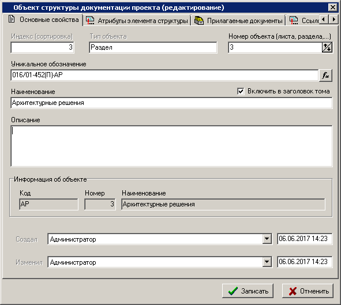Click the Записать button
Screen dimensions: 341x305
248,291
